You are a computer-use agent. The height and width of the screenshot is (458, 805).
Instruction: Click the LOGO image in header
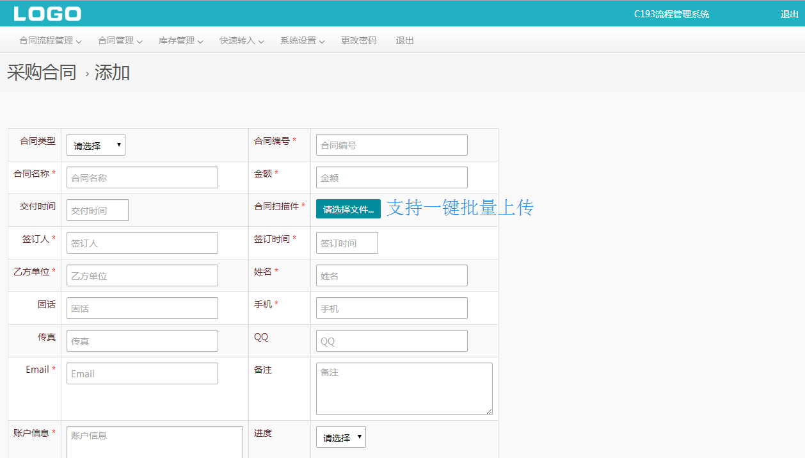click(47, 13)
